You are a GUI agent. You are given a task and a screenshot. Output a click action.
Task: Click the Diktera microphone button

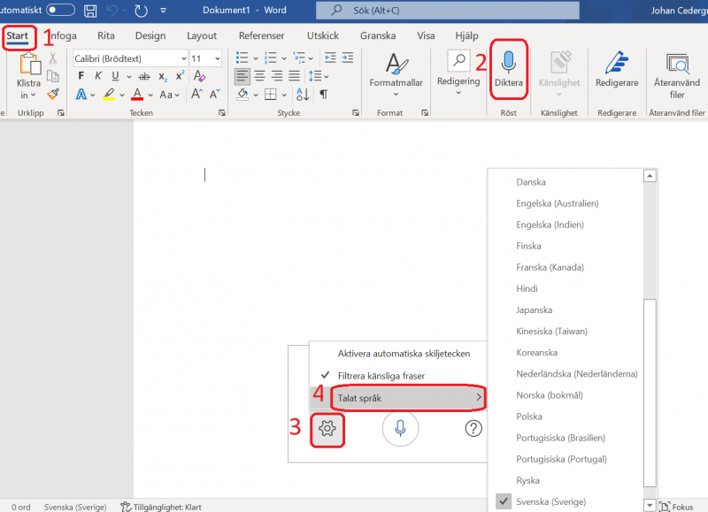(508, 69)
